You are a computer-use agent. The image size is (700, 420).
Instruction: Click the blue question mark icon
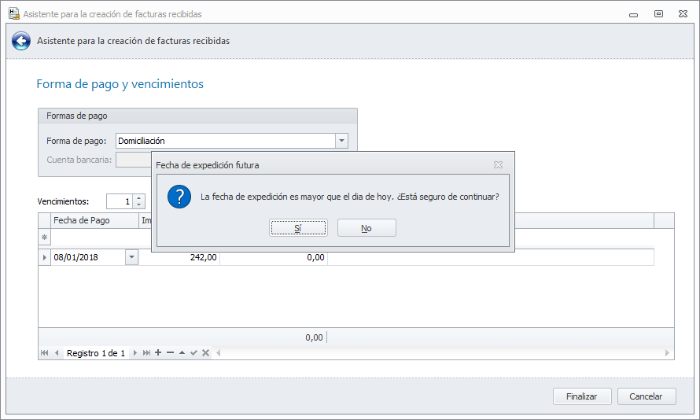[179, 197]
